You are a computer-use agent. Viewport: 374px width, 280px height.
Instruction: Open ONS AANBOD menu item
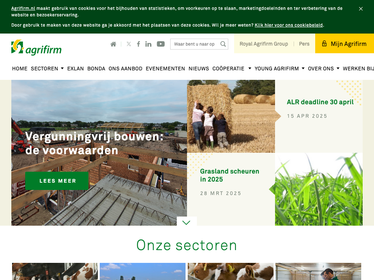tap(126, 69)
